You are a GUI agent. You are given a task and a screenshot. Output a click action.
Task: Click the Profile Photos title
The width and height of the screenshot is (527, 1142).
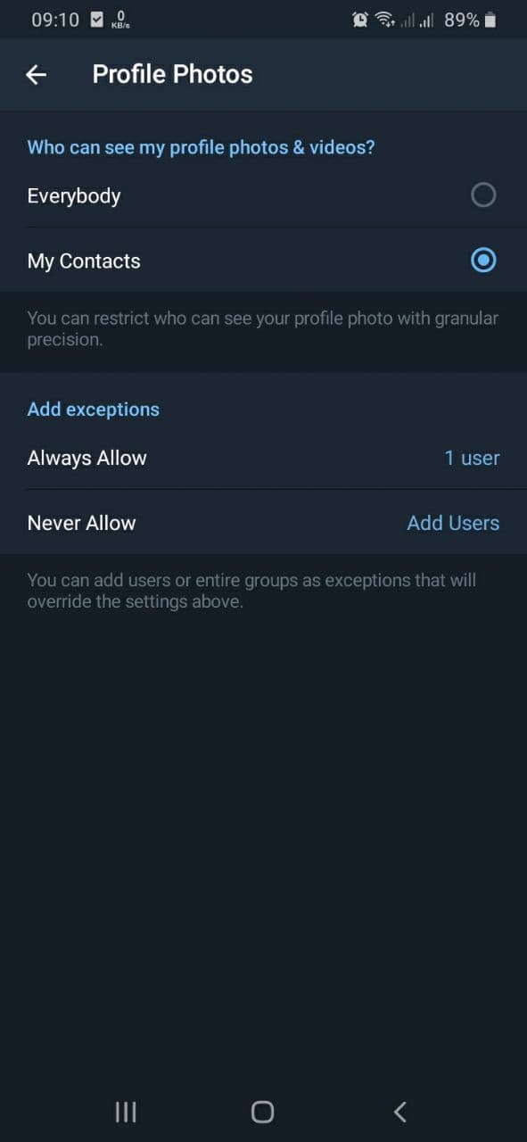pos(172,74)
